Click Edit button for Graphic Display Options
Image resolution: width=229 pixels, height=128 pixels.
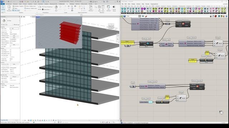[x=14, y=37]
